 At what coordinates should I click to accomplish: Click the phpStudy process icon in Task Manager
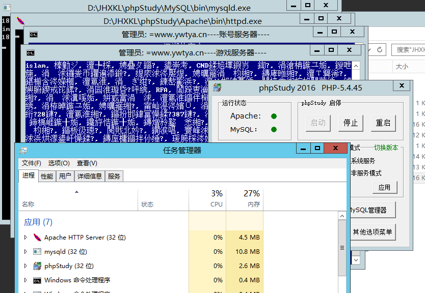coord(37,266)
